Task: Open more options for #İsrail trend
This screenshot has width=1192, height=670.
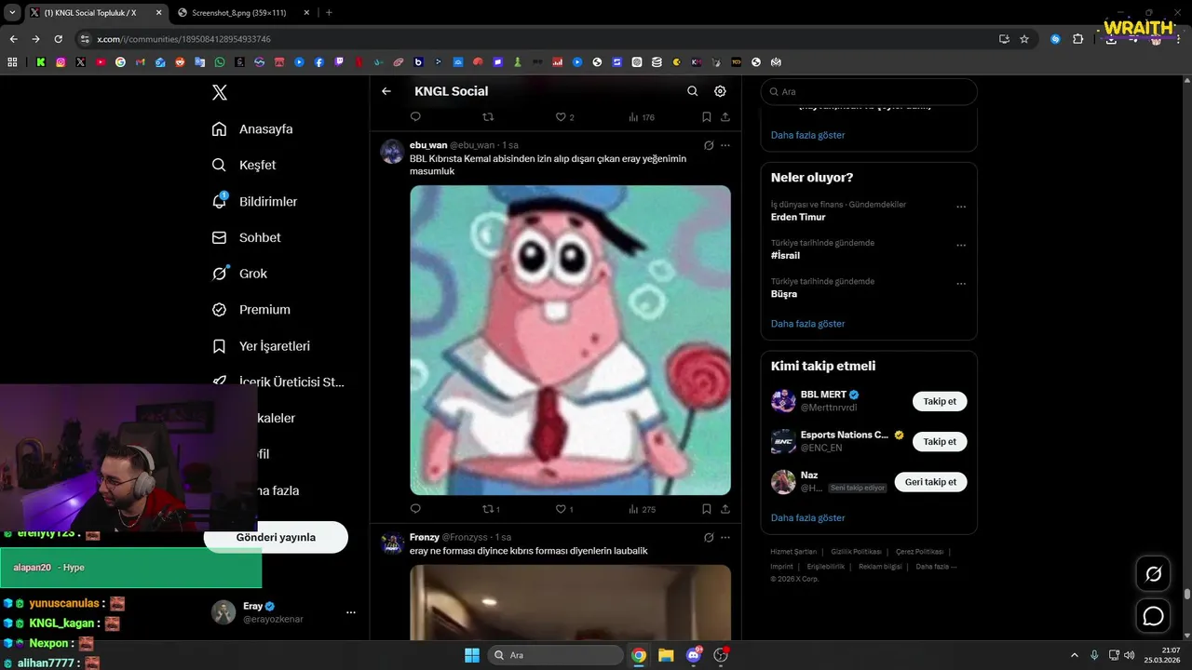Action: (961, 245)
